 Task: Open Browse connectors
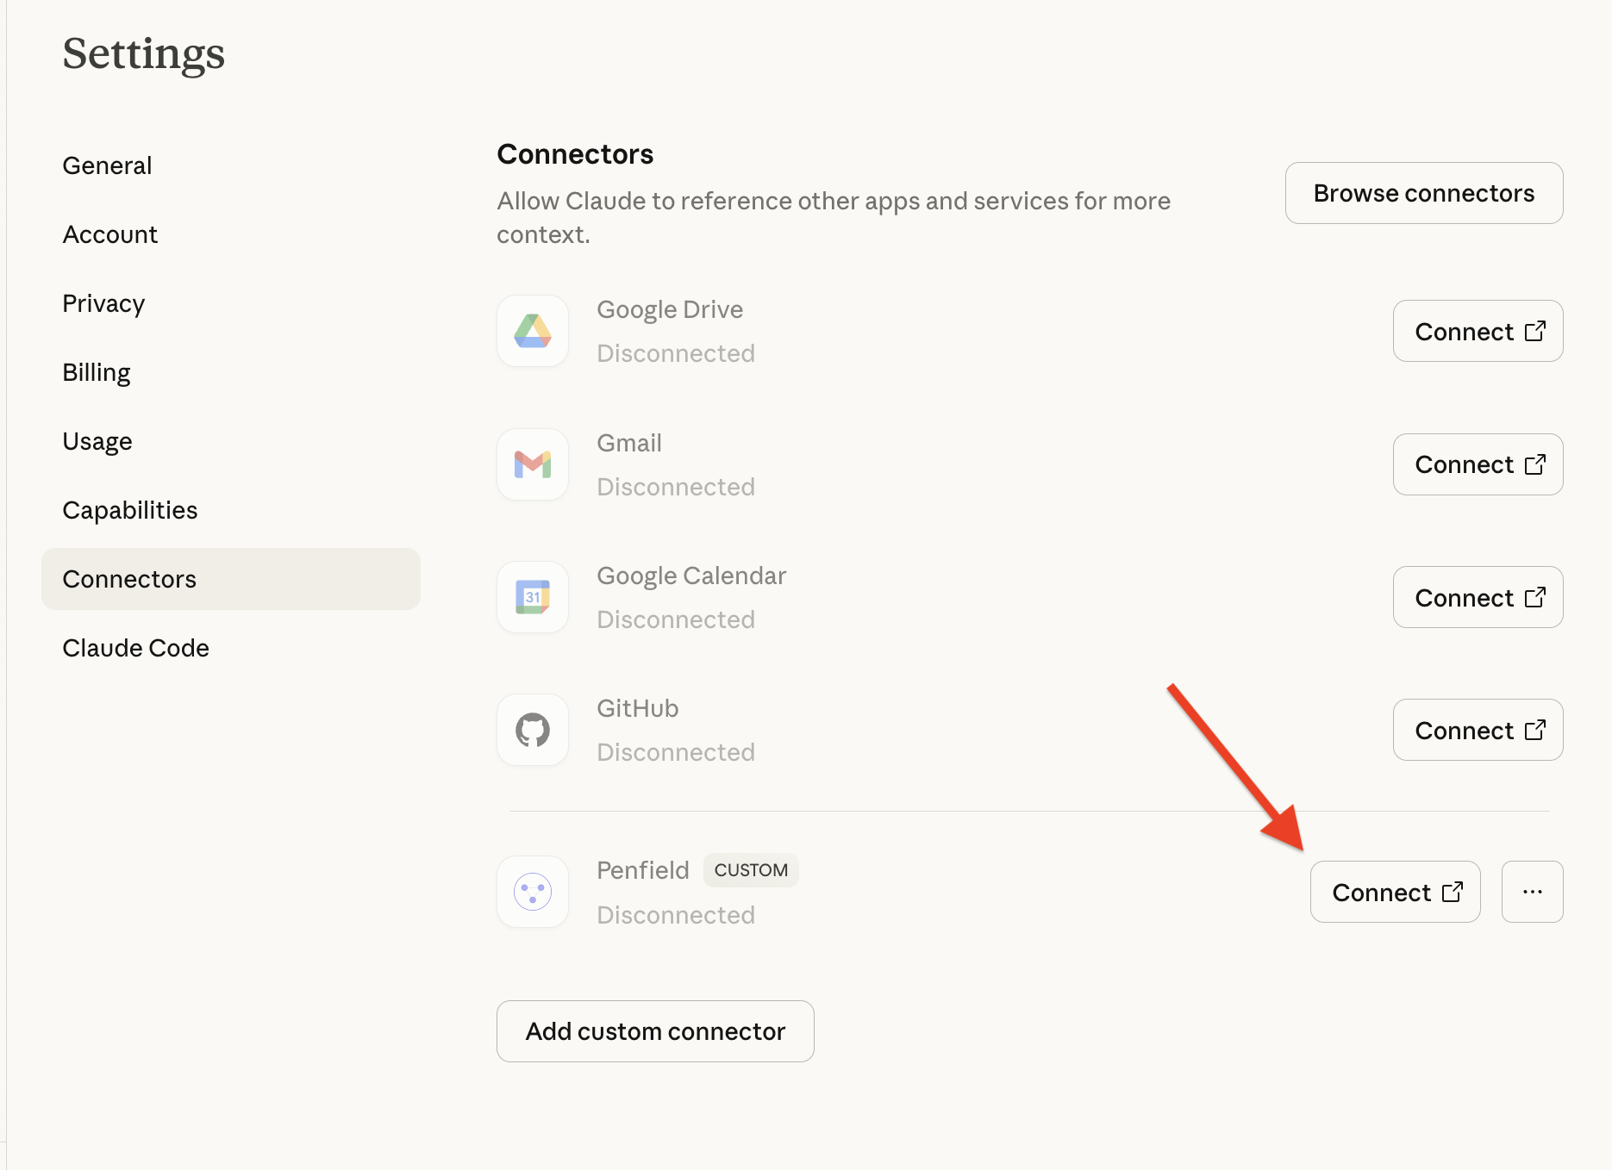point(1424,193)
